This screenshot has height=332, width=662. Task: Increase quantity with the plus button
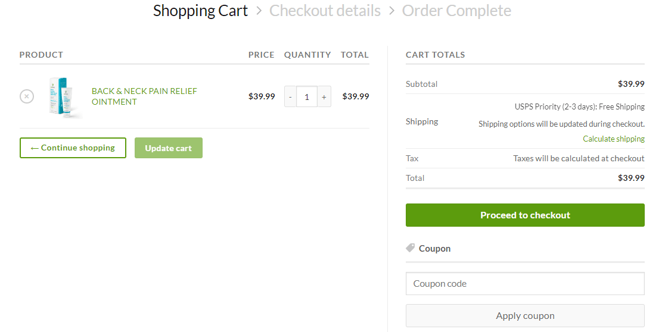tap(324, 96)
